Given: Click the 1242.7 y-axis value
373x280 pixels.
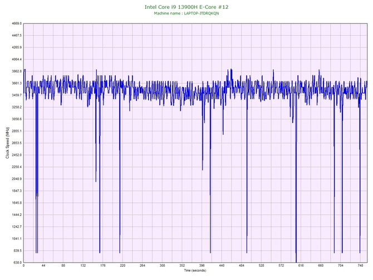Looking at the screenshot, I should click(x=17, y=227).
